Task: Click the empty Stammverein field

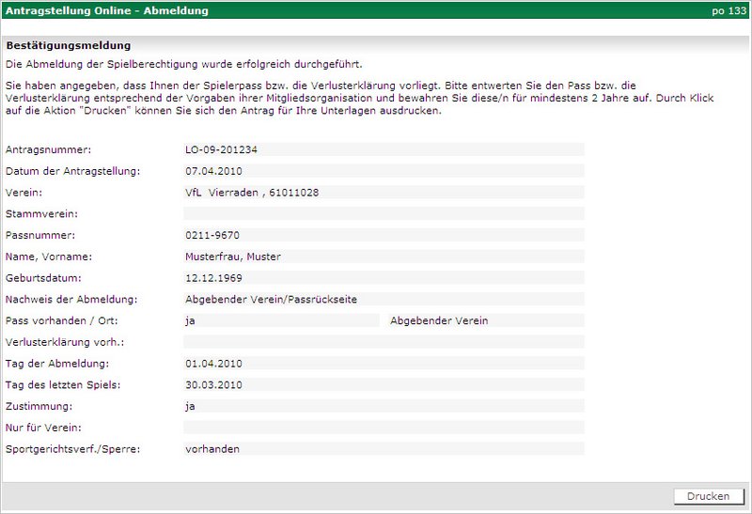Action: 384,214
